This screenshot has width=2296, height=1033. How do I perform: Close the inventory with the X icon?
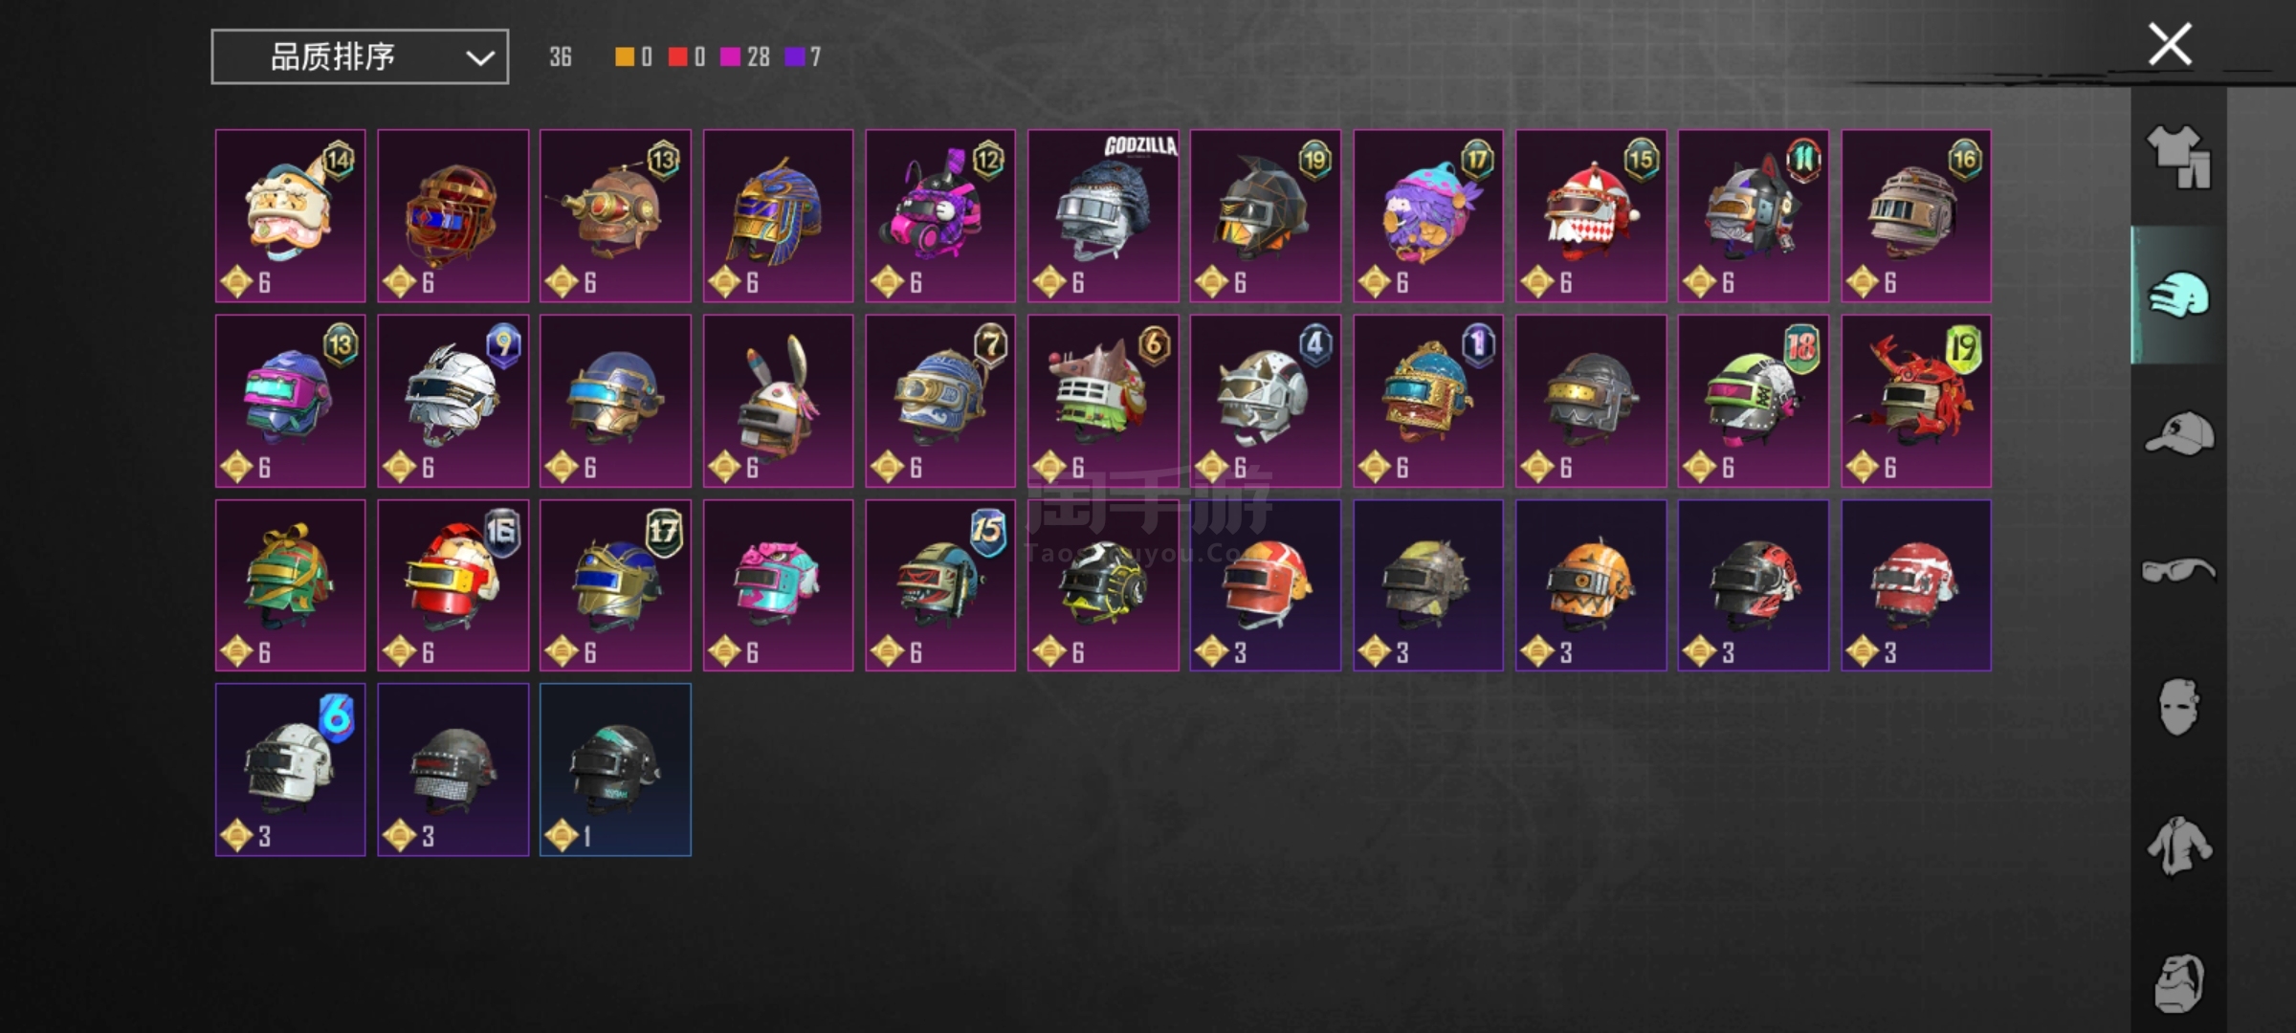(x=2170, y=44)
